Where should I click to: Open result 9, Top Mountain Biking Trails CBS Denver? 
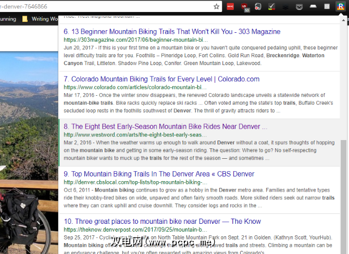click(x=159, y=174)
